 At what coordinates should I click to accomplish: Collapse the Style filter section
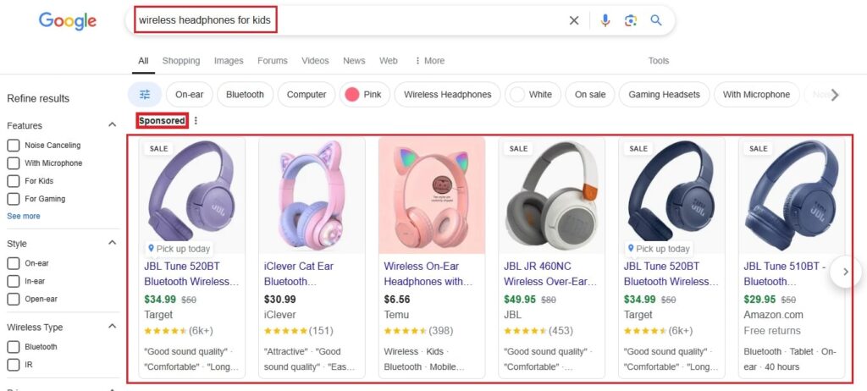tap(112, 243)
